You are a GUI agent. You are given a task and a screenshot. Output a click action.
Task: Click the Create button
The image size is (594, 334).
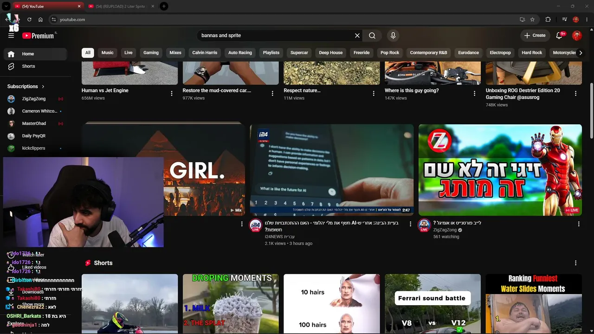535,35
